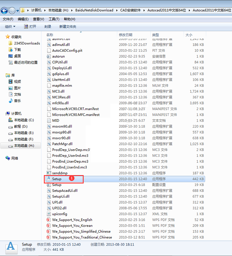
Task: Open the 图片 library icon
Action: (x=11, y=88)
